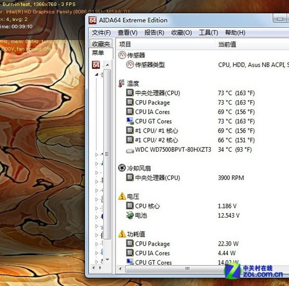Switch to the 收藏夹 tab
Viewport: 289px width, 286px height.
point(101,44)
